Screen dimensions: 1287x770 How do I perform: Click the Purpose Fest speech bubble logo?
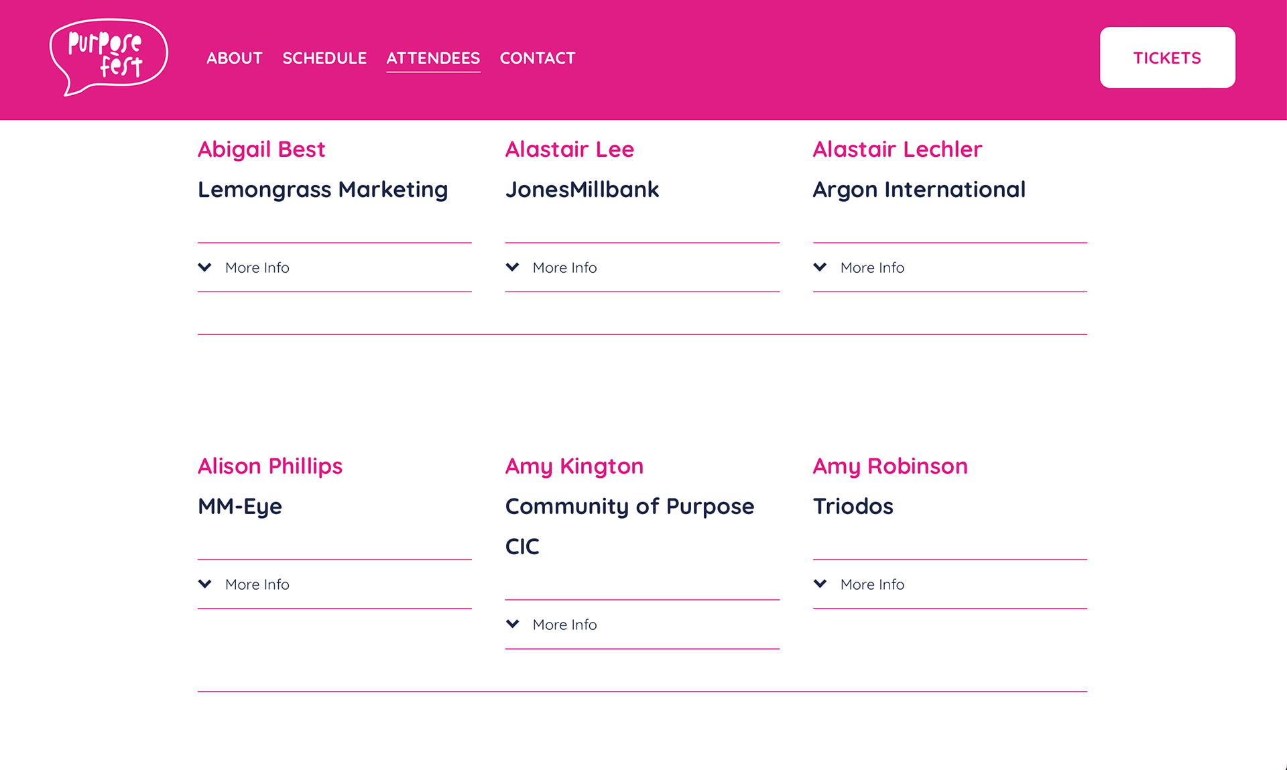click(x=109, y=57)
